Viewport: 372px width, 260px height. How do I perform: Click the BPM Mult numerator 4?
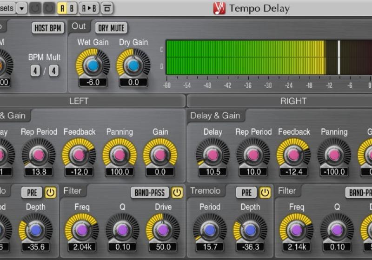click(x=35, y=71)
